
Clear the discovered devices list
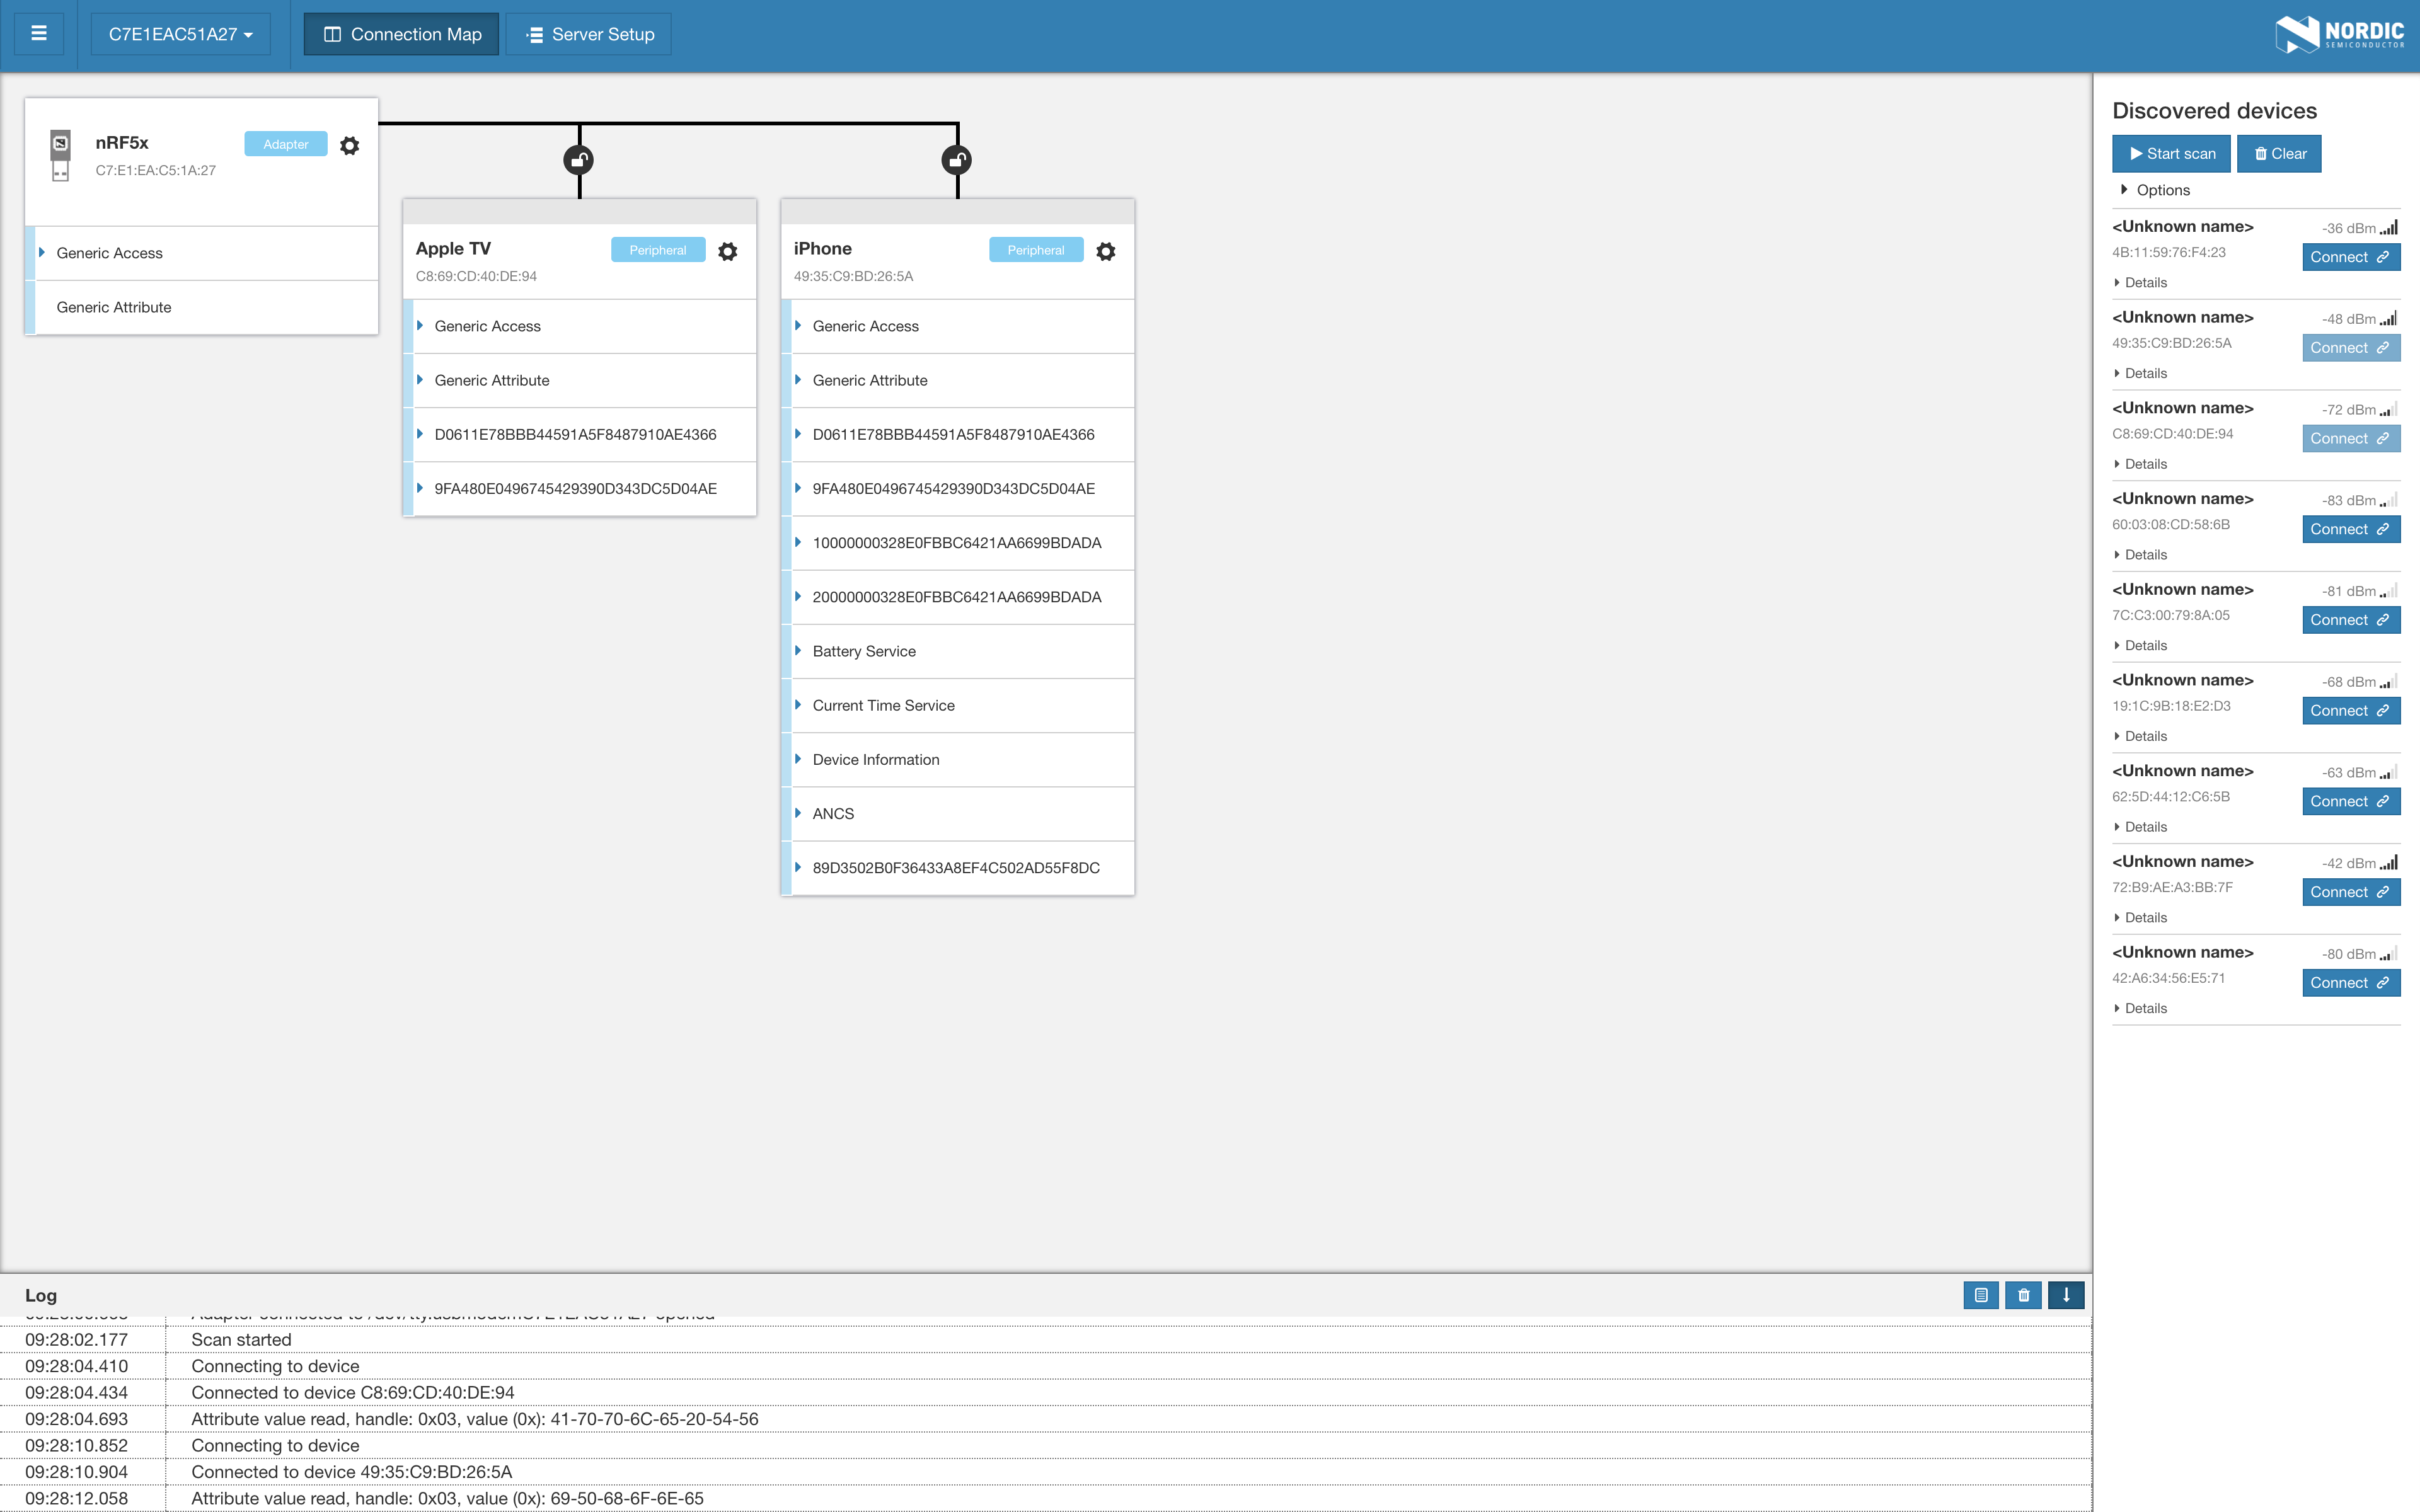(2279, 154)
